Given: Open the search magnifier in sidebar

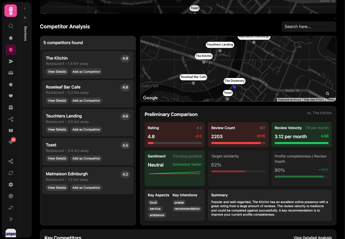Looking at the screenshot, I should tap(10, 26).
